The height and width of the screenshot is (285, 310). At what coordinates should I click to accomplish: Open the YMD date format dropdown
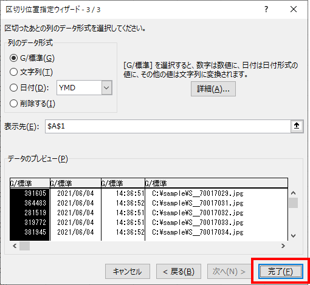tap(84, 88)
